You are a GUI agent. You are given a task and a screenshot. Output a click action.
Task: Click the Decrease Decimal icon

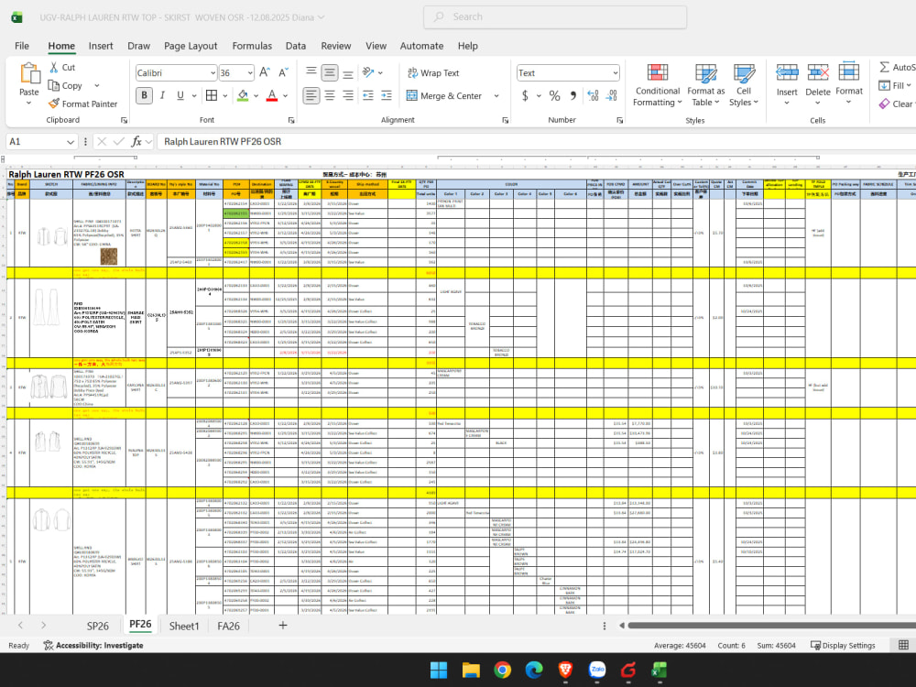point(612,95)
